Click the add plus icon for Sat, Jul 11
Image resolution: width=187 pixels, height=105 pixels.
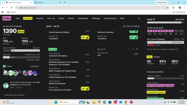[129, 49]
